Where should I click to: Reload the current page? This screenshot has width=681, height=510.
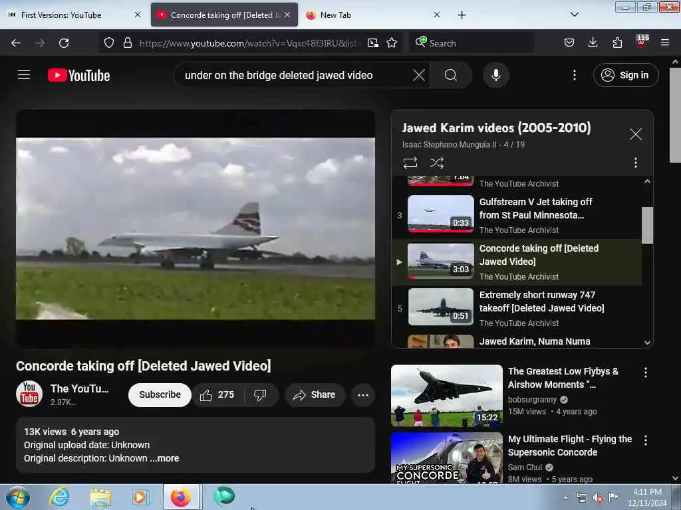64,43
